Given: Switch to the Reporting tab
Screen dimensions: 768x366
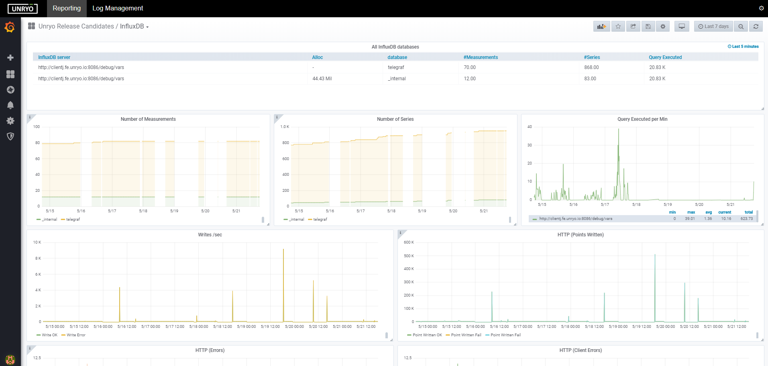Looking at the screenshot, I should click(x=67, y=8).
